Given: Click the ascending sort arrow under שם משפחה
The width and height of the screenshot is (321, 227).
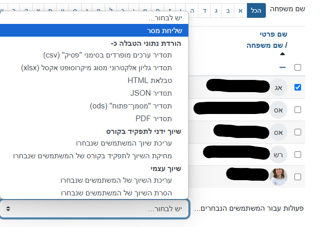Looking at the screenshot, I should click(x=283, y=54).
